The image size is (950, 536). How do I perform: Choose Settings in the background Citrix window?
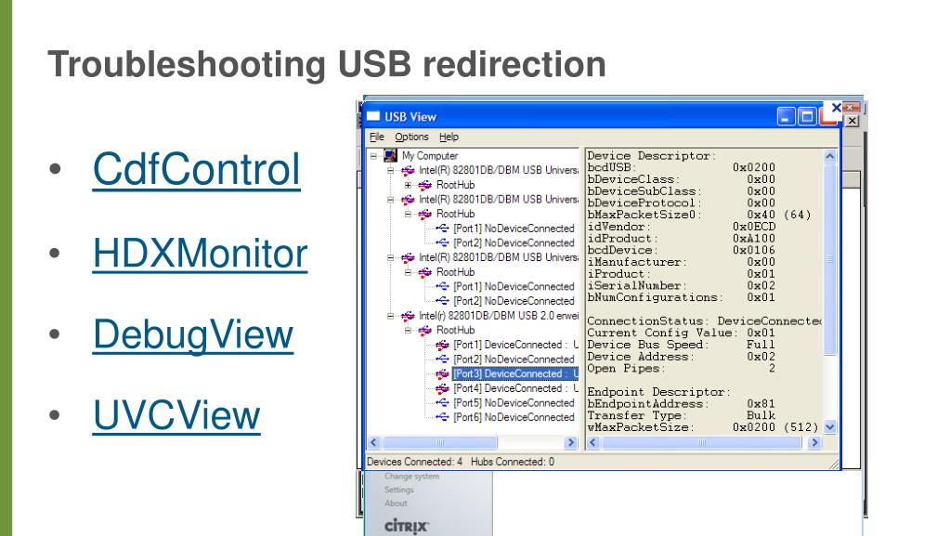click(x=398, y=490)
